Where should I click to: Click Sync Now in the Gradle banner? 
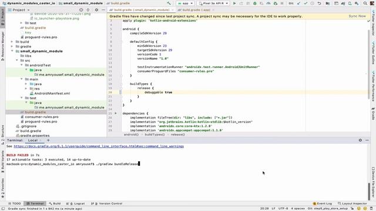[x=357, y=16]
